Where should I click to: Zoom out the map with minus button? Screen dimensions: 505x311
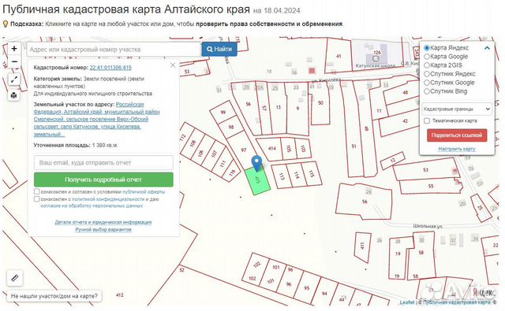(x=14, y=61)
